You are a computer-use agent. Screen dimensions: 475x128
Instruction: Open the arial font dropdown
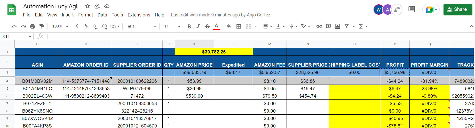pyautogui.click(x=142, y=26)
